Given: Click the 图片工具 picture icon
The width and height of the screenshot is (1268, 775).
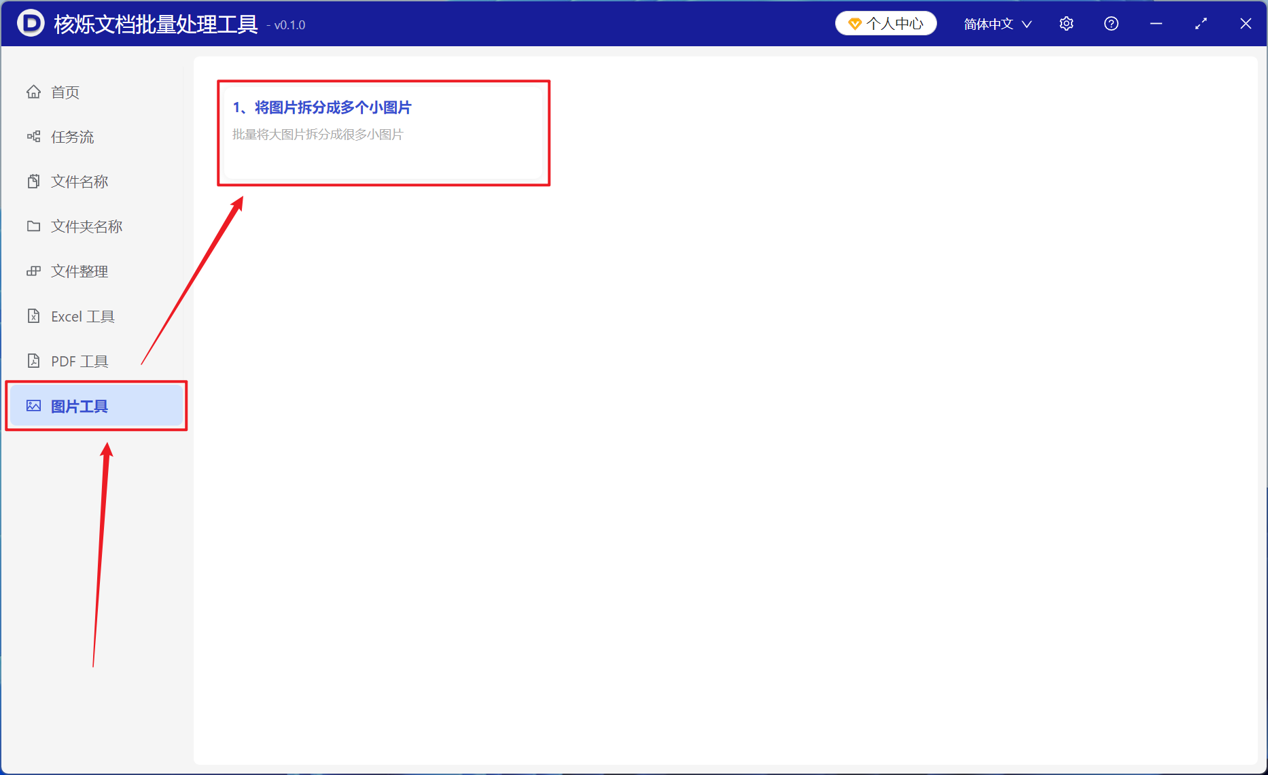Looking at the screenshot, I should point(33,406).
